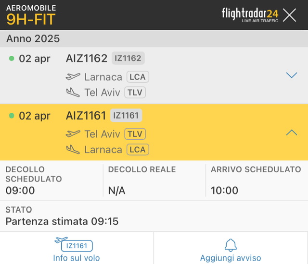Select the IZ1162 flight number badge
308x264 pixels.
pyautogui.click(x=128, y=59)
